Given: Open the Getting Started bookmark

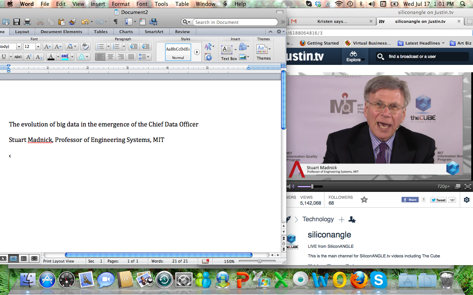Looking at the screenshot, I should 319,43.
